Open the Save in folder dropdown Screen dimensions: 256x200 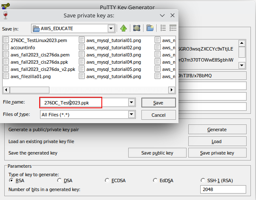point(111,28)
